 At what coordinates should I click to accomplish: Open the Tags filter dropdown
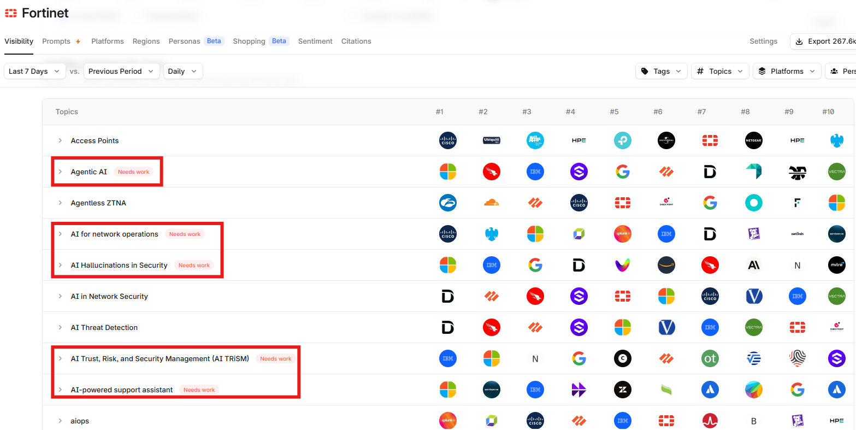pyautogui.click(x=662, y=71)
